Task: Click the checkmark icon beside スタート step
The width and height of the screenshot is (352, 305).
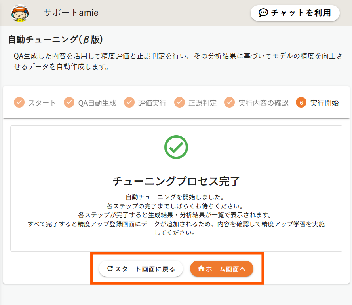Action: tap(19, 103)
